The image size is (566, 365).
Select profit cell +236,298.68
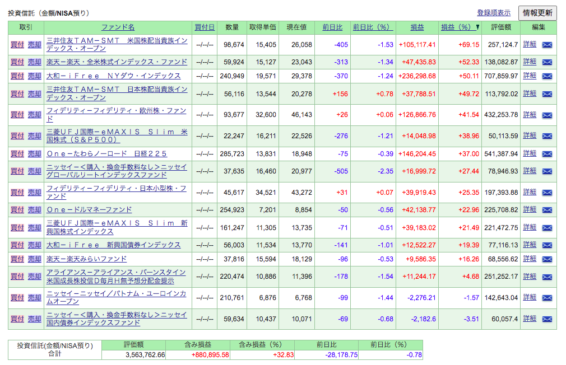(x=417, y=76)
